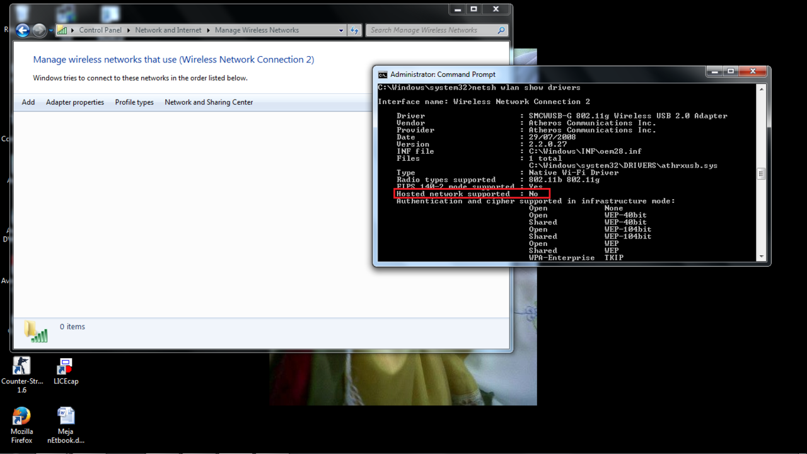Close the Command Prompt window

tap(753, 72)
